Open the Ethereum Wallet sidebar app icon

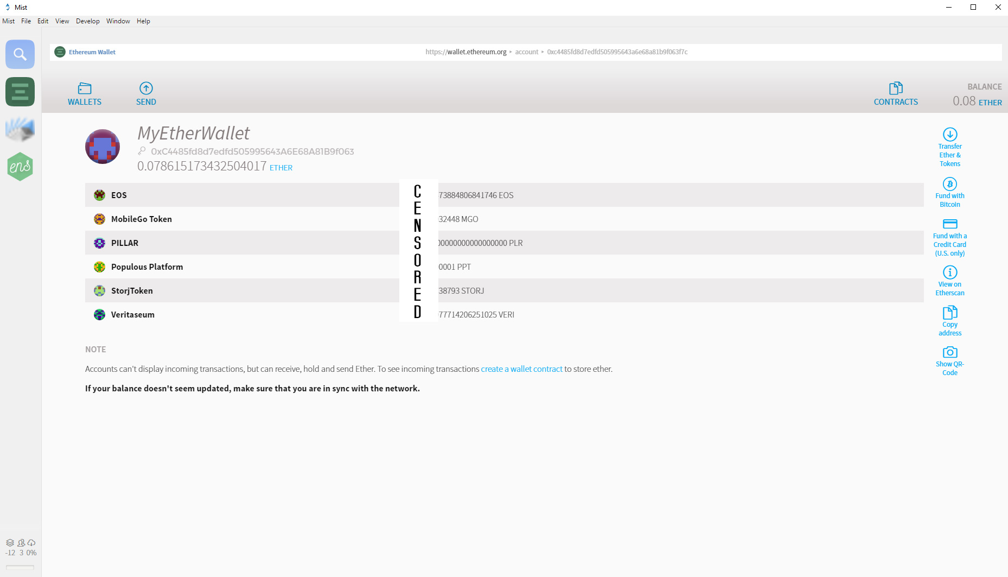20,92
